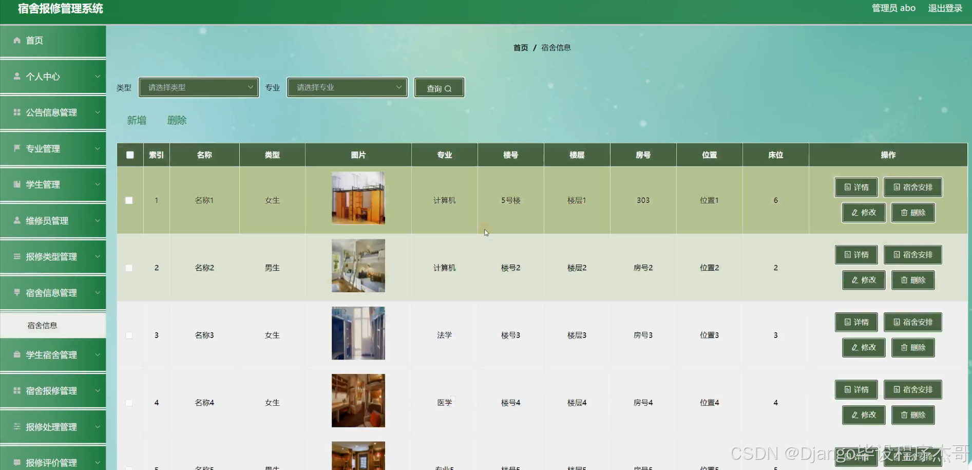The image size is (972, 470).
Task: Expand the 维修员管理 chevron
Action: [x=98, y=220]
